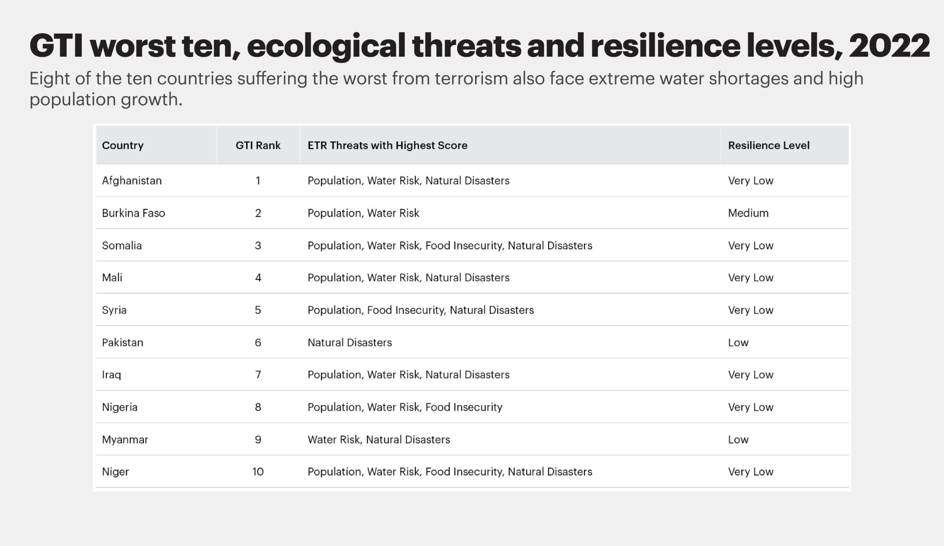Click Myanmar's 'Water Risk, Natural Disasters' cell
The image size is (944, 546).
[x=379, y=440]
